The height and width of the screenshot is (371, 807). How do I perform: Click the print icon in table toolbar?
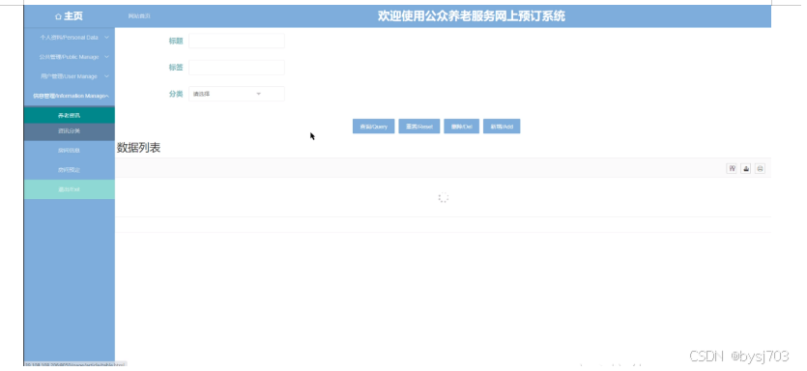(761, 168)
